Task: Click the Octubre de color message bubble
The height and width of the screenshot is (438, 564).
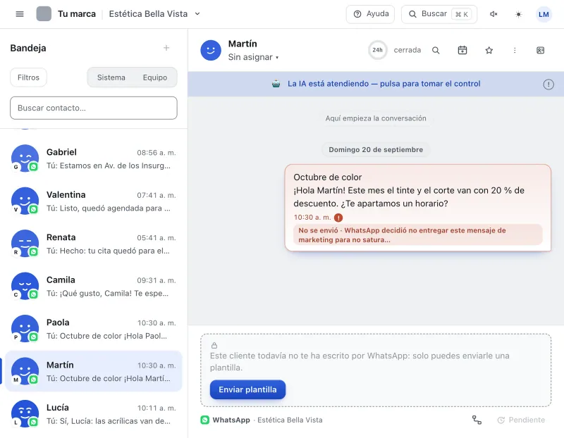Action: 417,208
